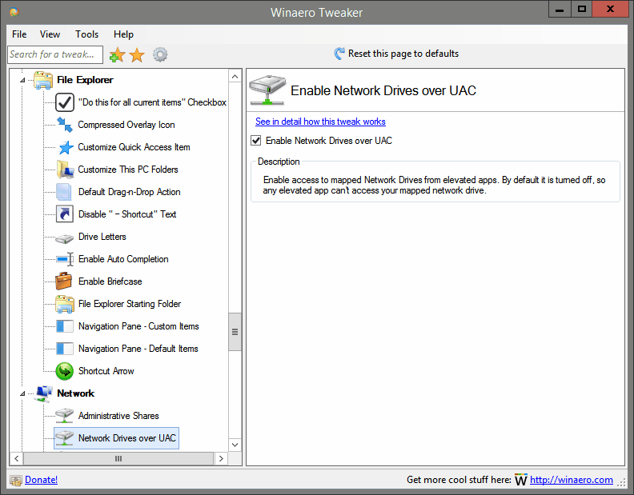Select 'Network Drives over UAC' tree label
634x495 pixels.
pyautogui.click(x=127, y=438)
